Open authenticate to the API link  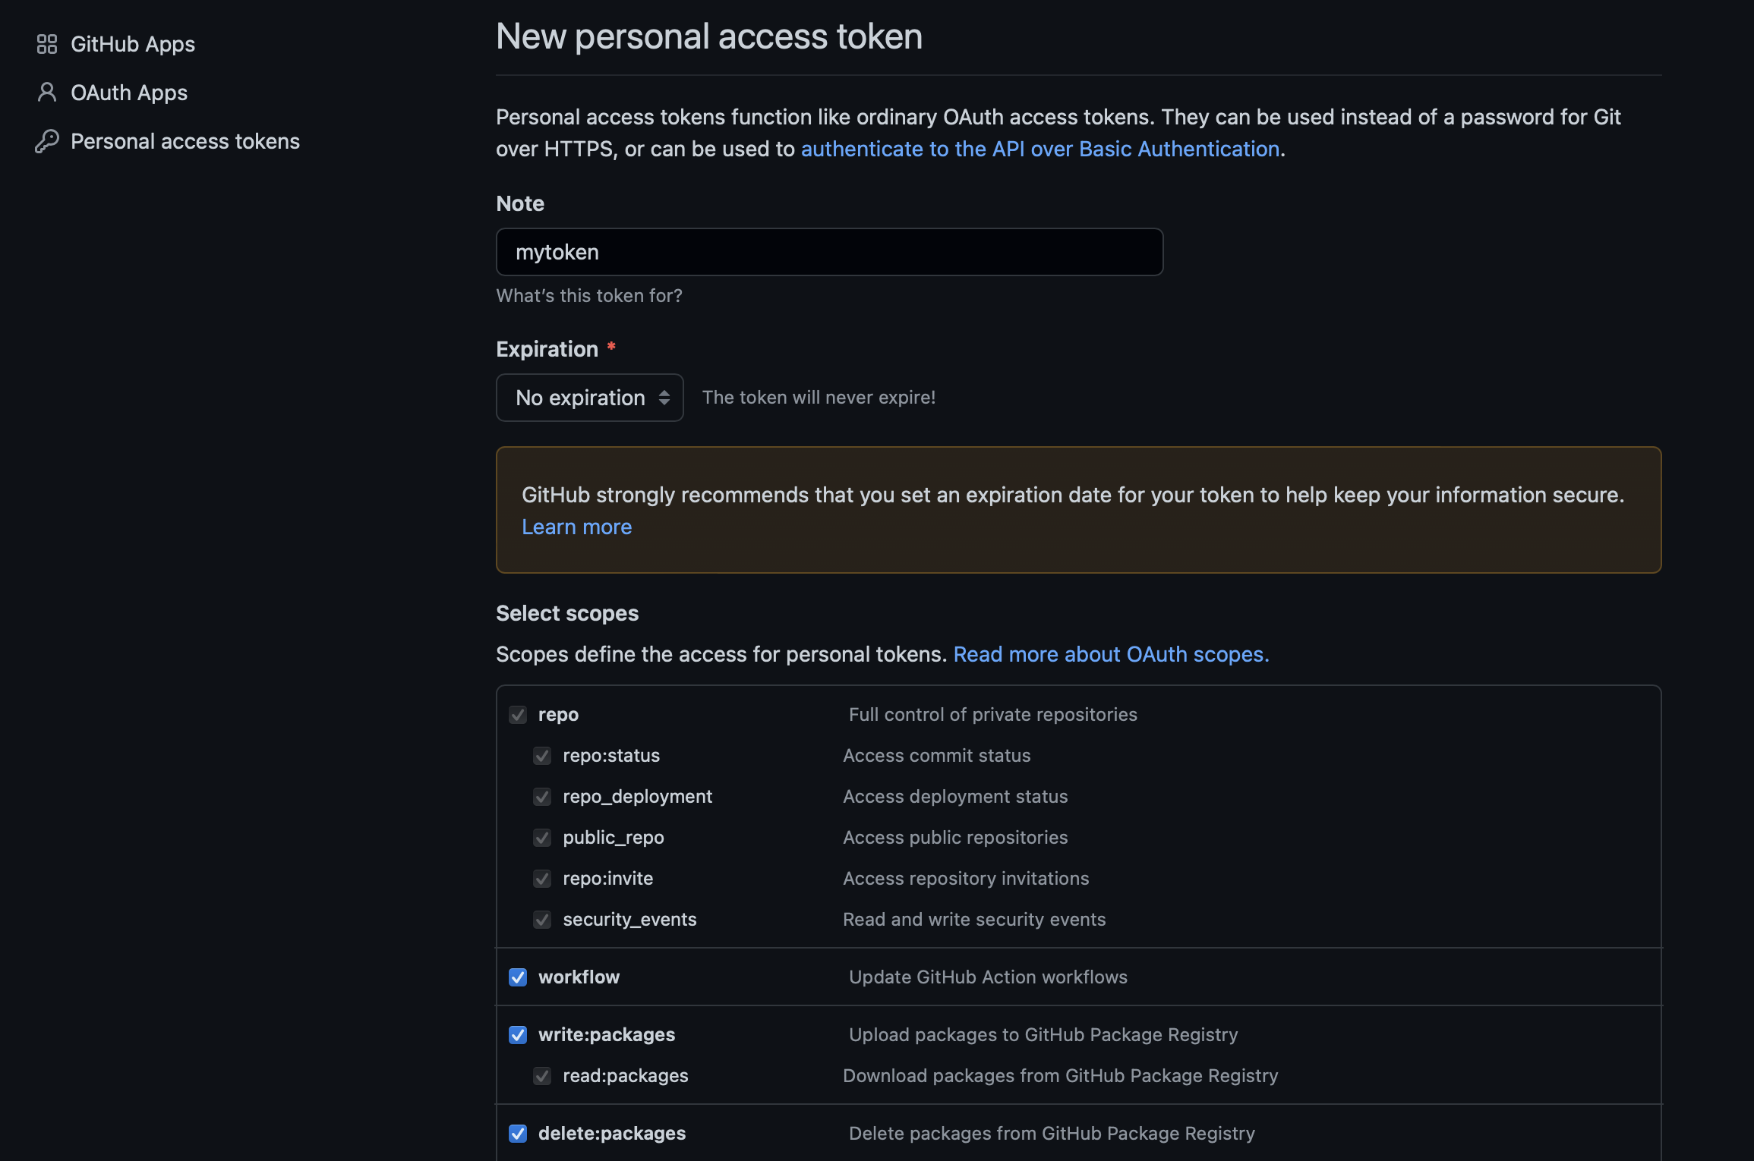click(x=1039, y=149)
